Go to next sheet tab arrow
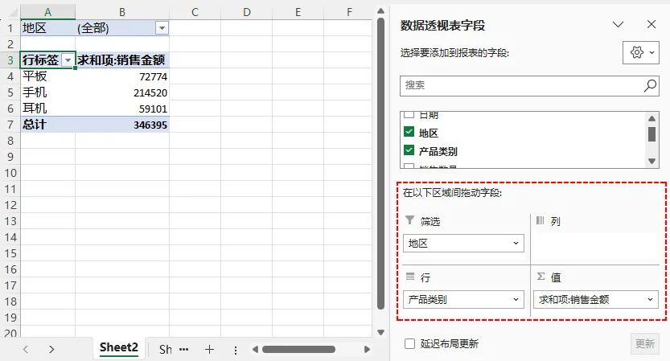Screen dimensions: 670x361 pyautogui.click(x=51, y=350)
